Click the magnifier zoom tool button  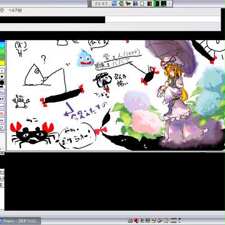pyautogui.click(x=2, y=127)
